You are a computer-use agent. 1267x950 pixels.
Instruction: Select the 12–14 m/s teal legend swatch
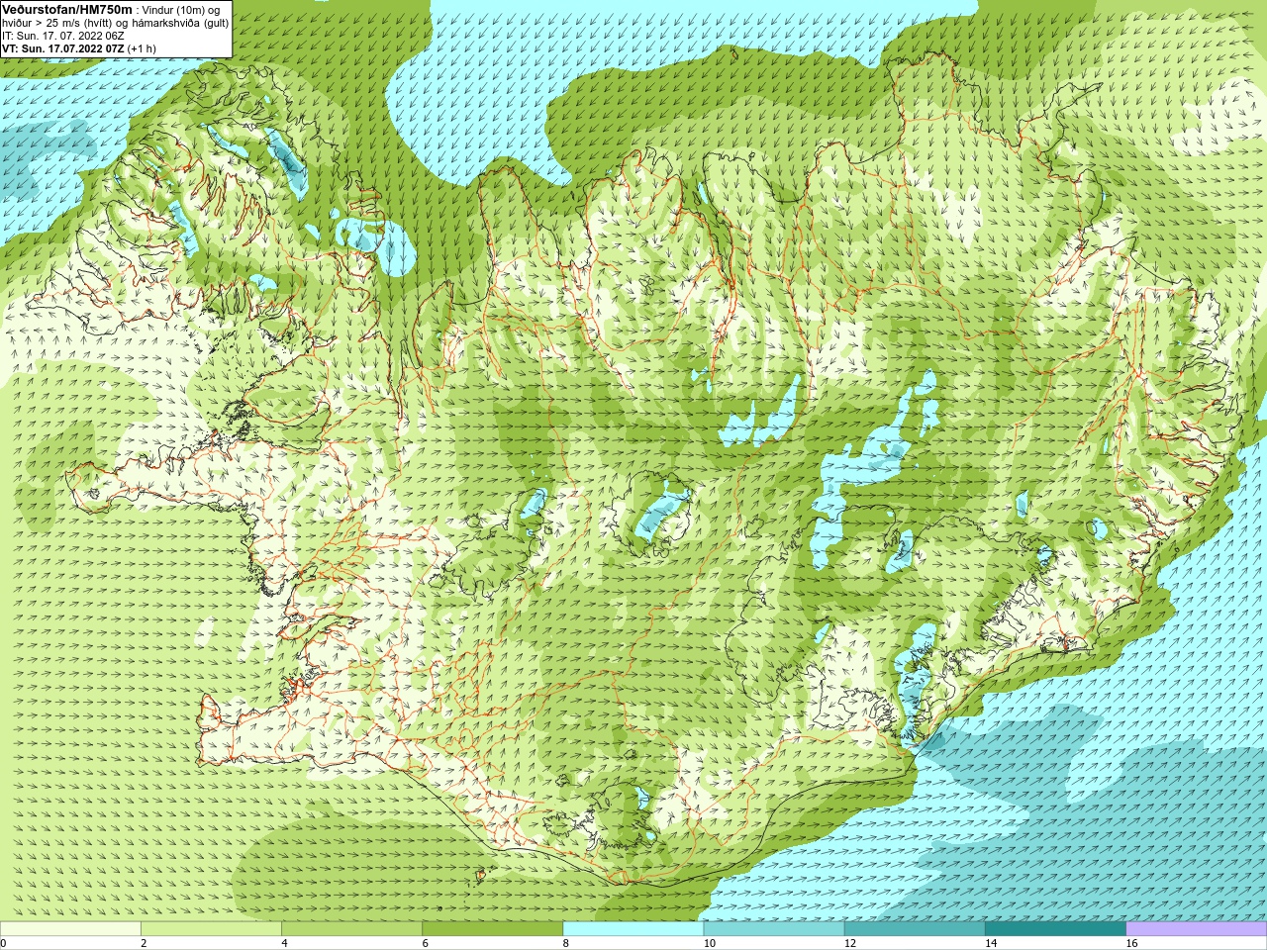[x=915, y=929]
